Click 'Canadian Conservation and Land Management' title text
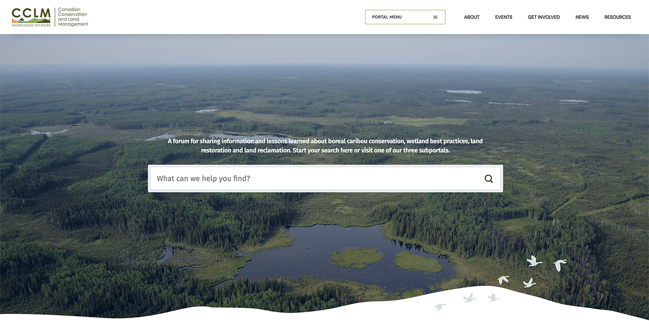The image size is (649, 326). 73,17
